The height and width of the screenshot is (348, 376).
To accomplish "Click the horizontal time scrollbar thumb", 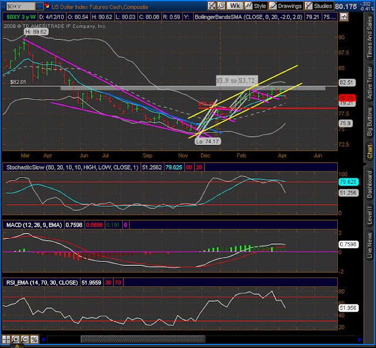I will (143, 339).
